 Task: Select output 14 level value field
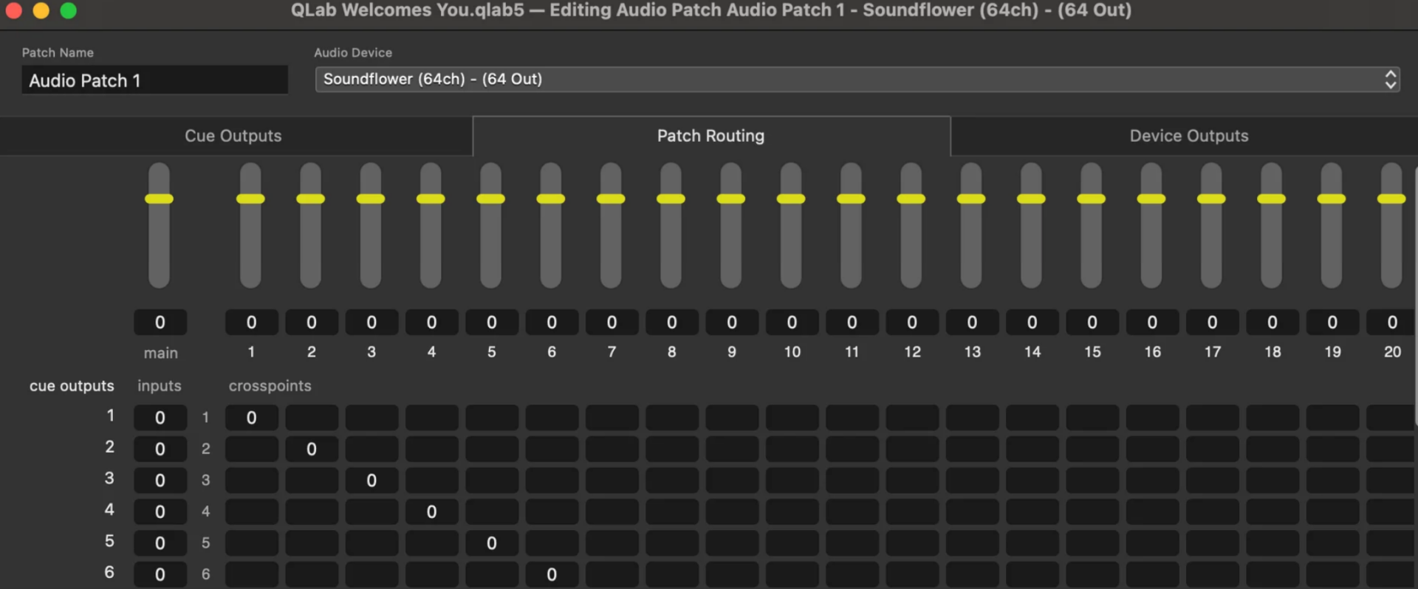click(x=1032, y=323)
